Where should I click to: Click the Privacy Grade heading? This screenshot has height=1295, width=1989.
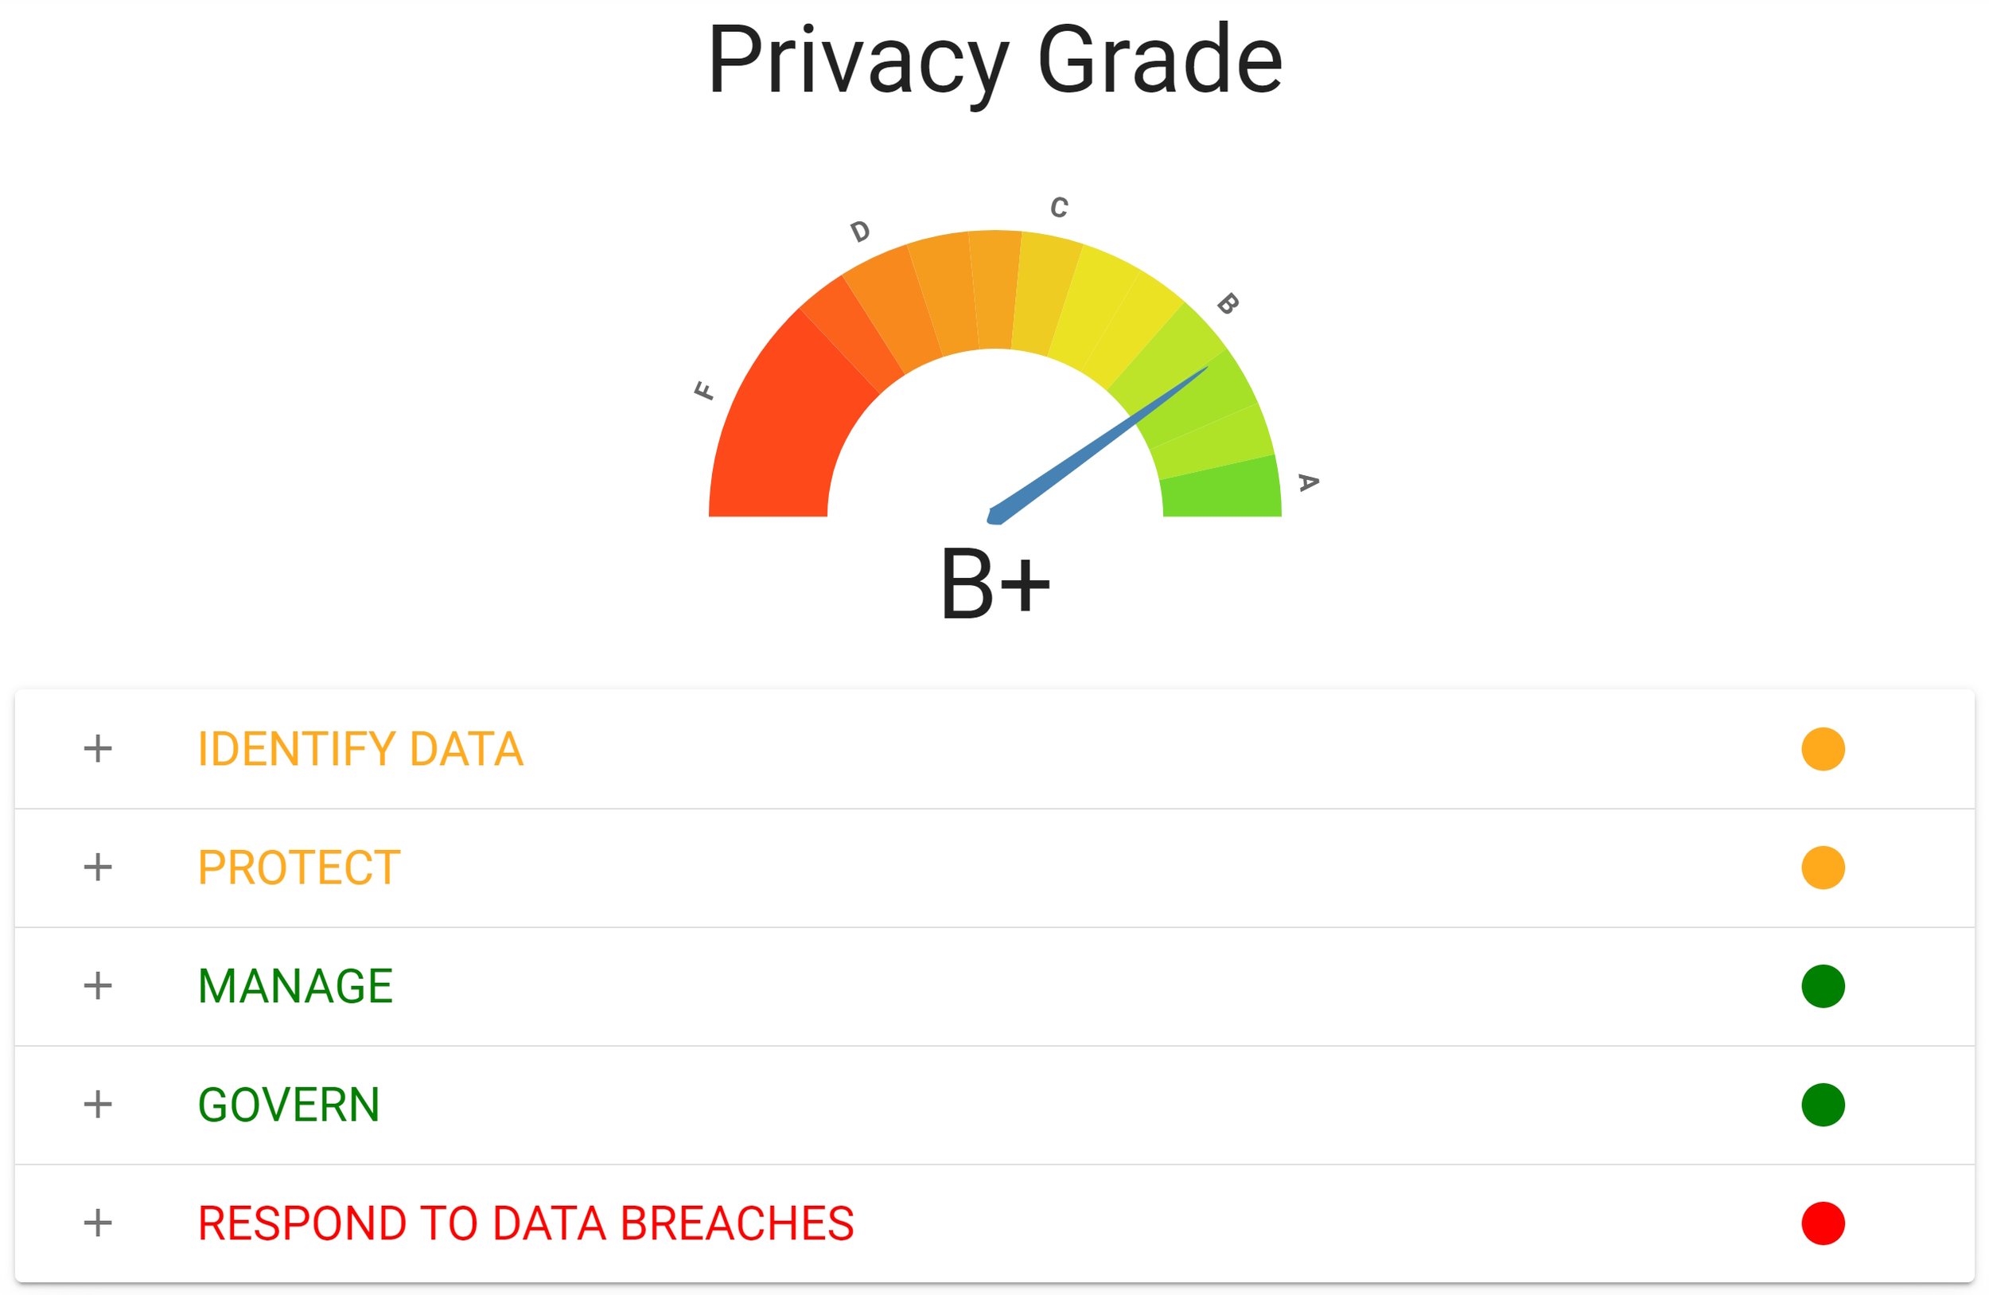[994, 60]
